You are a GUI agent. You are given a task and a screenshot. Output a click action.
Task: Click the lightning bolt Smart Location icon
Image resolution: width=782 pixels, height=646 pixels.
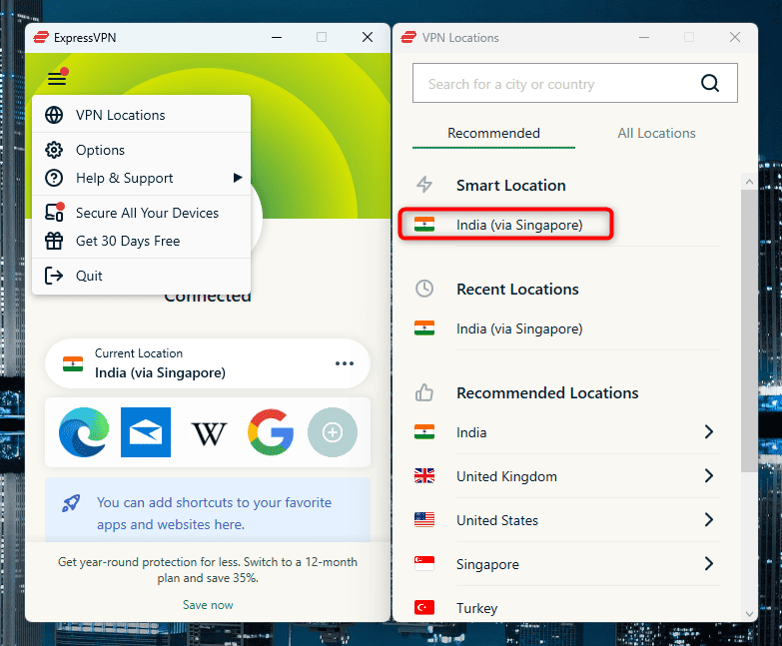click(x=424, y=185)
